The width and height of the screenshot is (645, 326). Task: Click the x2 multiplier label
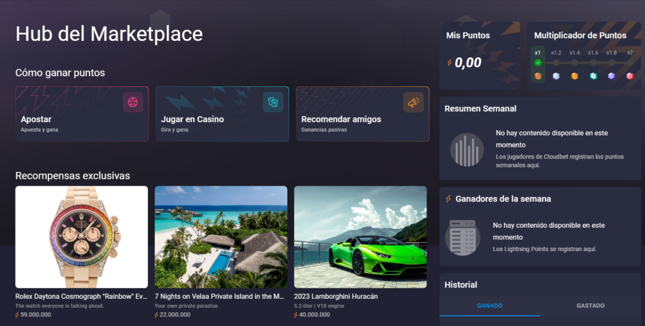[630, 53]
